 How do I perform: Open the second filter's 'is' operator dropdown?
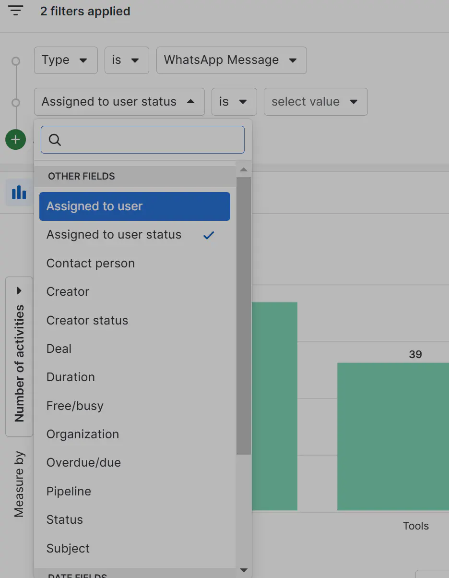click(x=234, y=102)
